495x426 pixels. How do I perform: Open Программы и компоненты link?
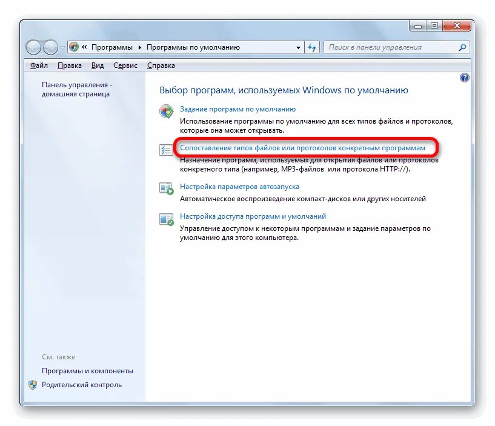point(87,371)
